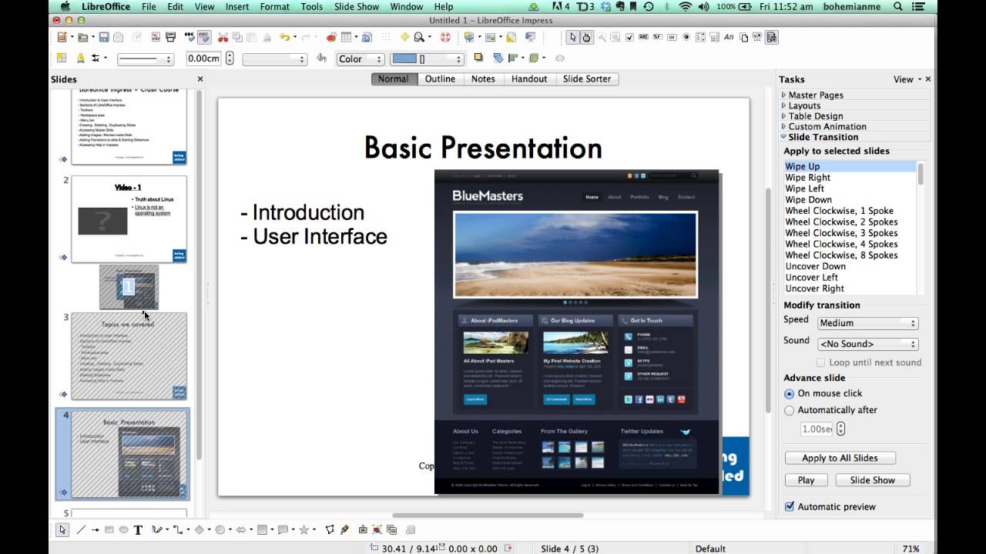Click the Play transition button
The width and height of the screenshot is (986, 554).
tap(806, 480)
